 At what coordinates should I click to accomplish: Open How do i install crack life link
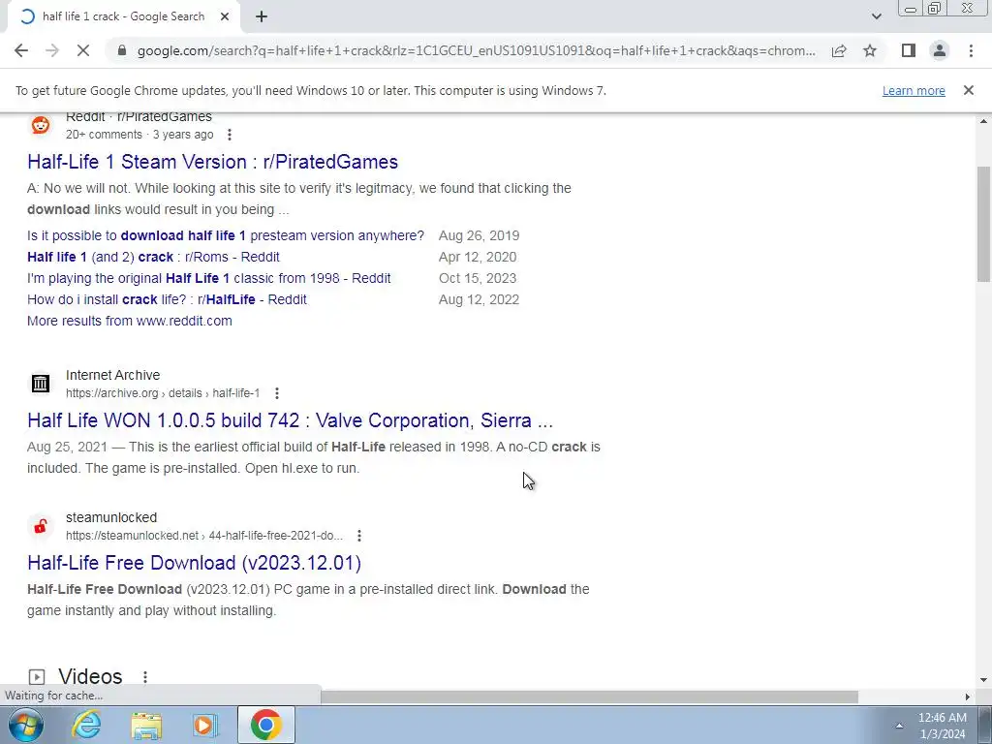pyautogui.click(x=167, y=299)
